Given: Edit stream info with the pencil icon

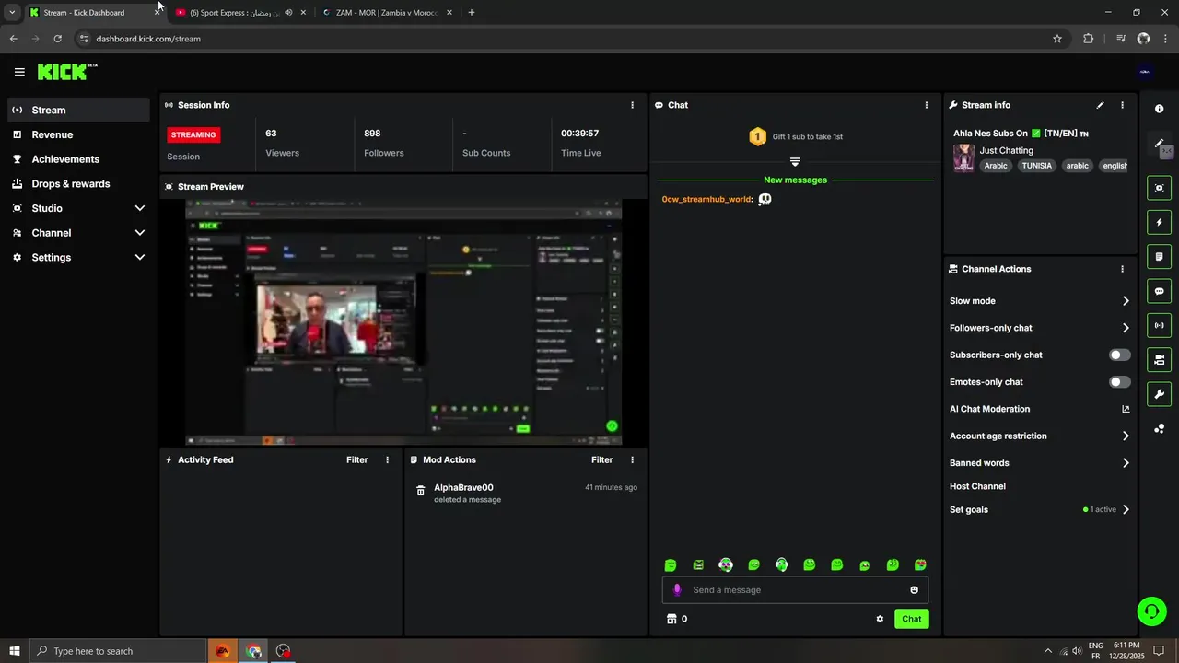Looking at the screenshot, I should (x=1100, y=105).
